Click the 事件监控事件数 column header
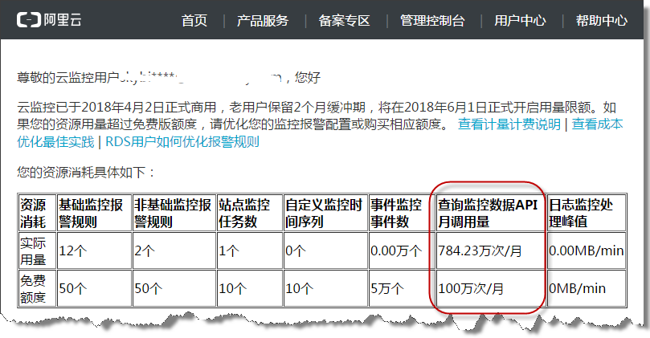Screen dimensions: 650x338 point(402,213)
